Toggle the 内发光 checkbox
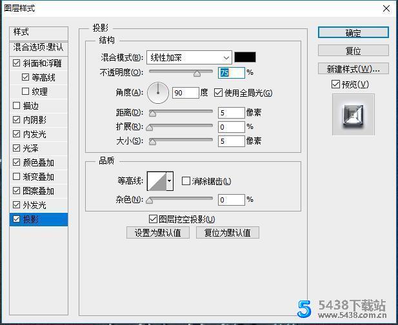 17,133
